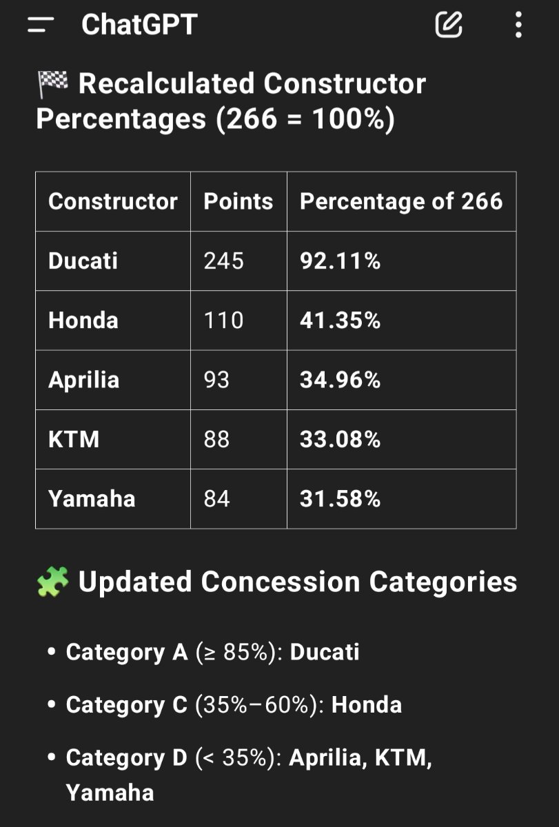This screenshot has width=559, height=827.
Task: Open the three-dot overflow menu
Action: pyautogui.click(x=518, y=25)
